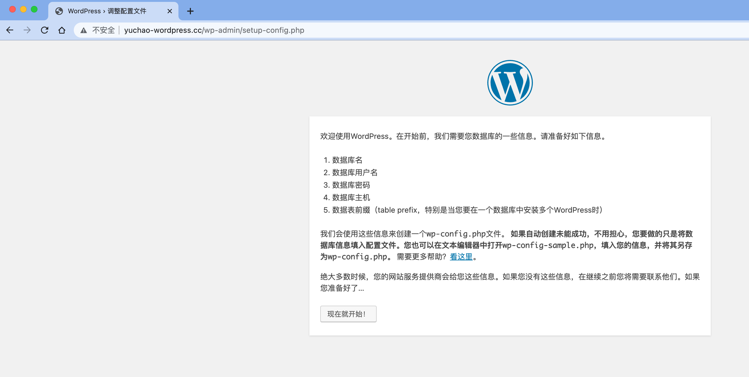Click the 不安全 security label
The image size is (749, 377).
(104, 30)
